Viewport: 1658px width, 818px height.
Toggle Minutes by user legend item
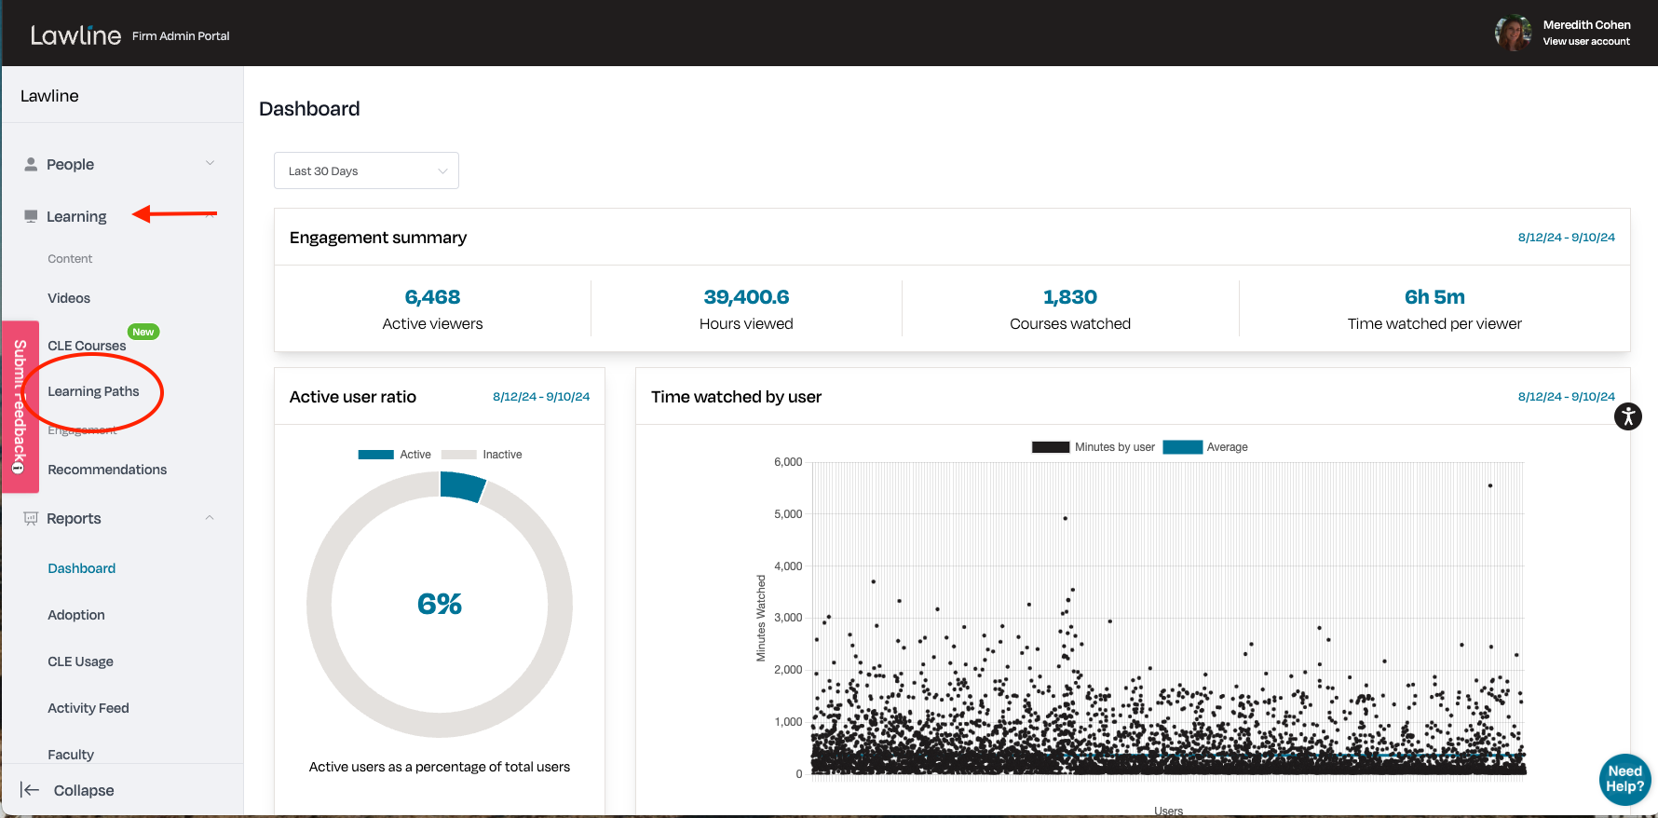click(x=1093, y=447)
